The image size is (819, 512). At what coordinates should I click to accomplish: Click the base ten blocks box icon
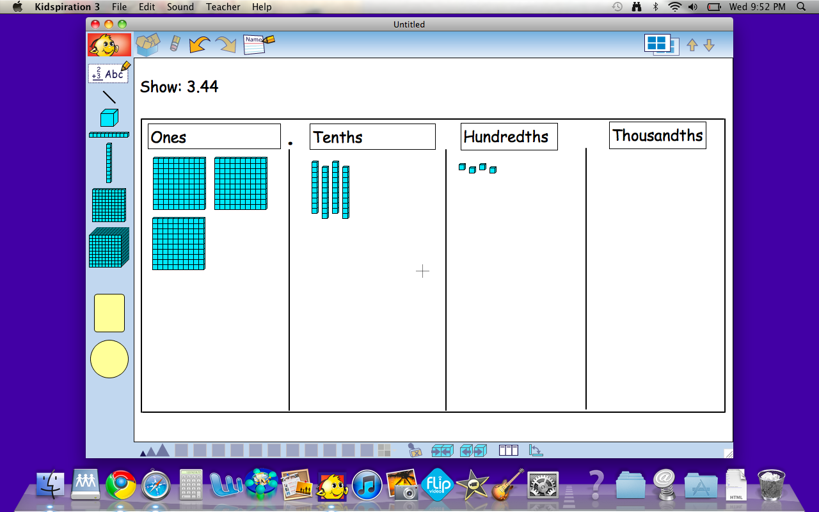[x=148, y=45]
